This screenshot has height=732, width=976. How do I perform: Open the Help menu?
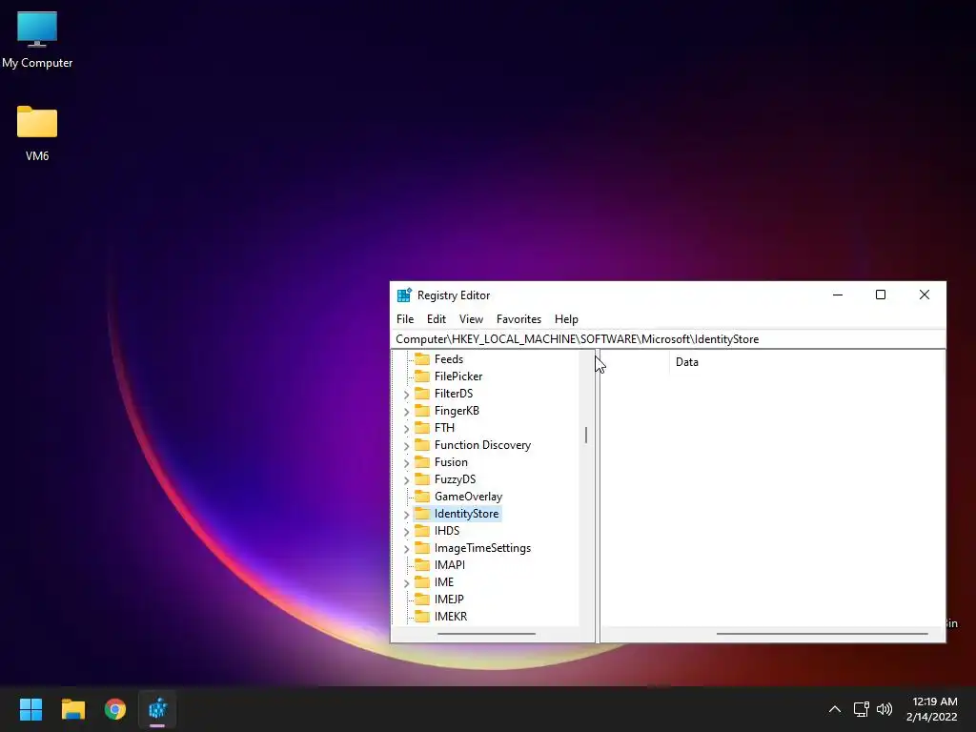(x=566, y=318)
